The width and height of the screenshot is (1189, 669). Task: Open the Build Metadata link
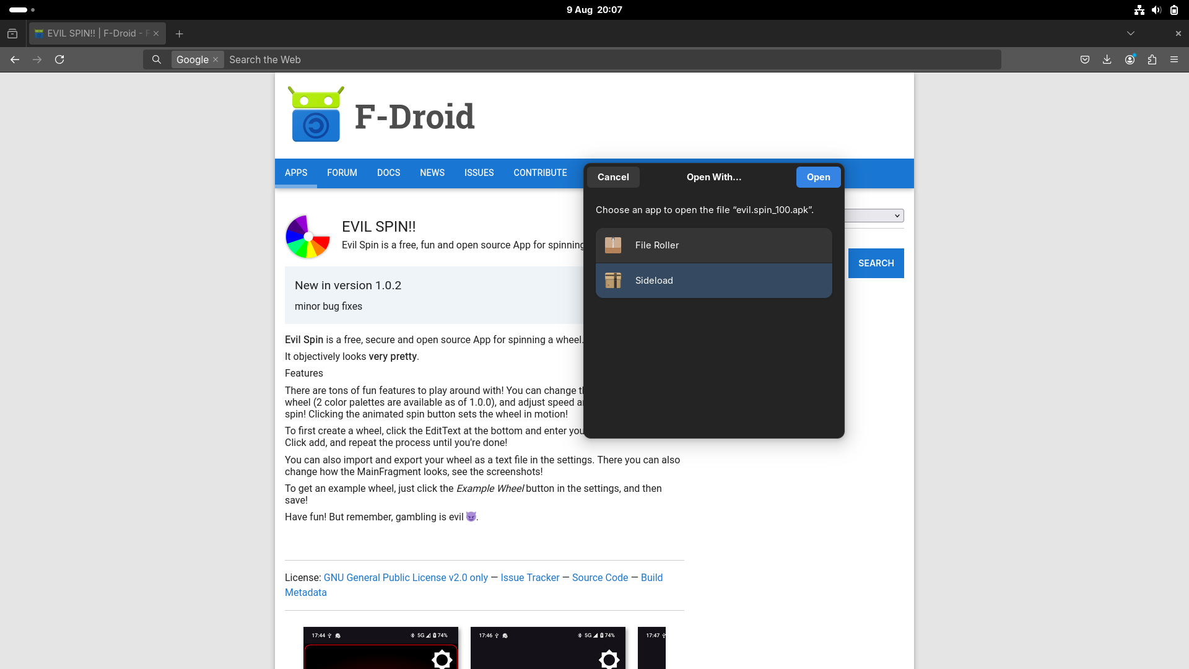651,577
